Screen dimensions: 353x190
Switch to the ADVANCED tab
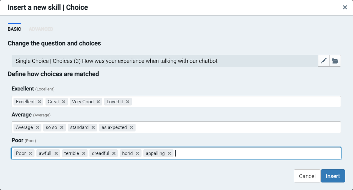tap(41, 29)
